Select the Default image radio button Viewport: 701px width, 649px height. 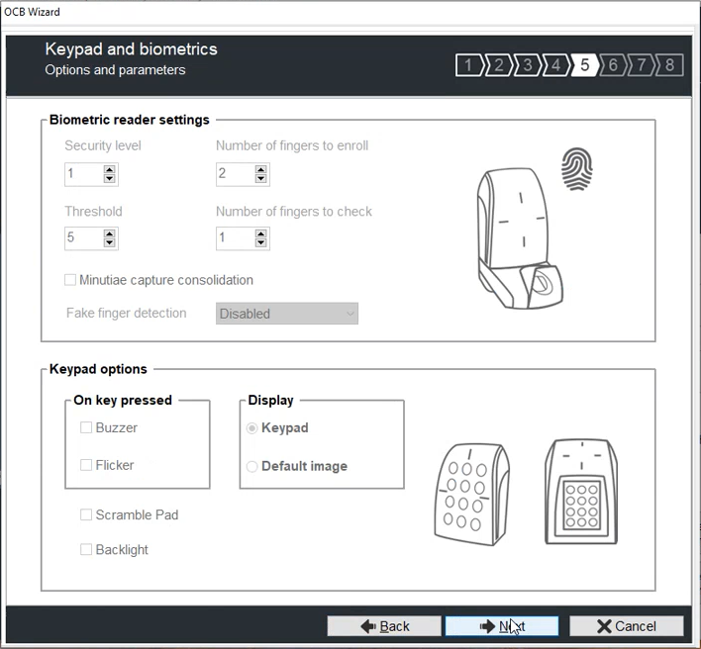point(252,466)
